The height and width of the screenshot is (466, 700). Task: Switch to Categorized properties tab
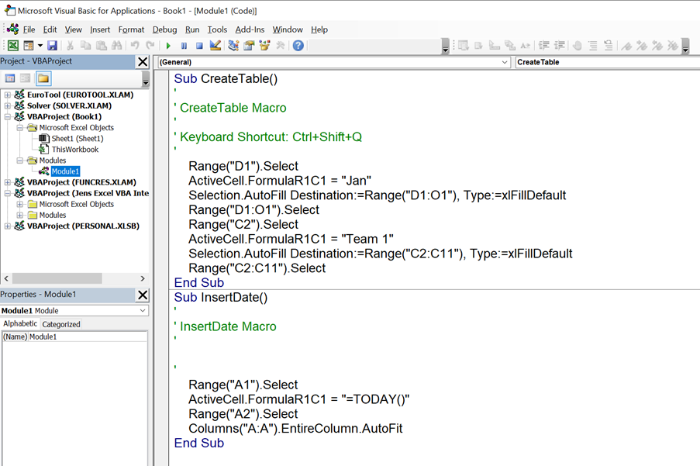tap(61, 324)
